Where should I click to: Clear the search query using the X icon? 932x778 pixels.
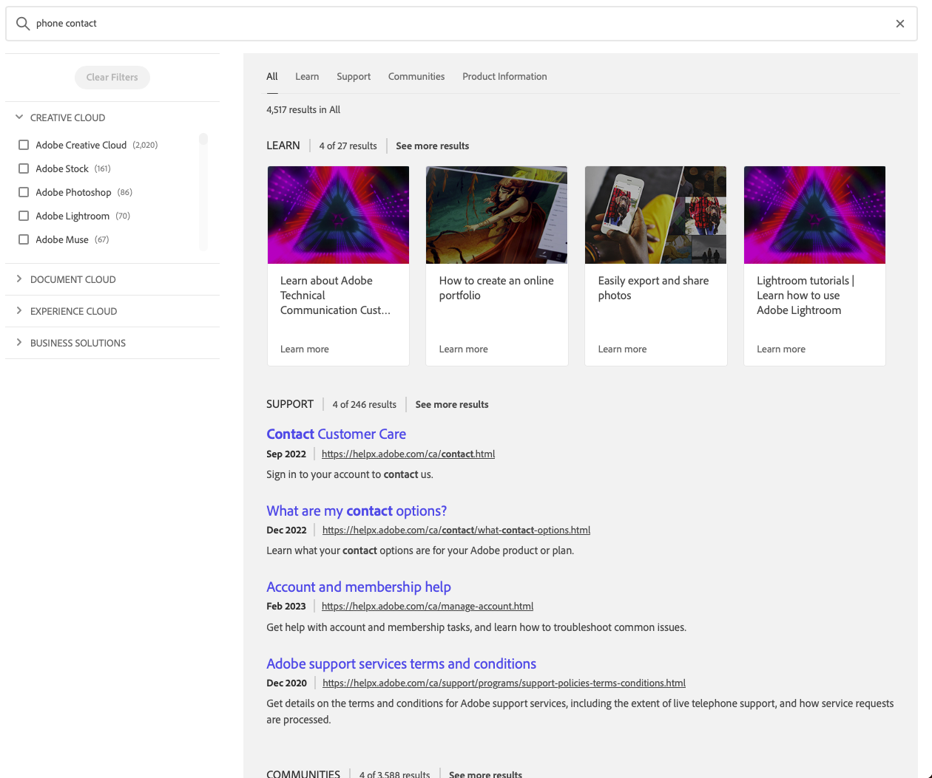pyautogui.click(x=900, y=23)
